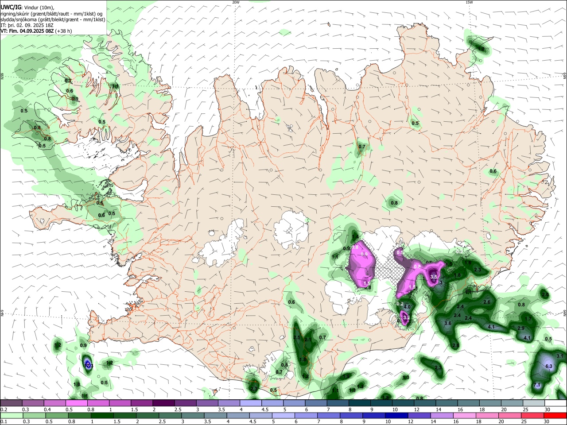Click the 'UWC/IG: Vindur (10m)' title text

pos(27,7)
